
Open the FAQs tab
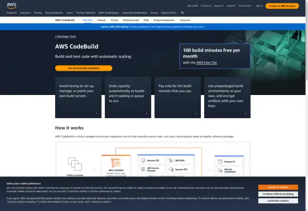click(x=146, y=20)
